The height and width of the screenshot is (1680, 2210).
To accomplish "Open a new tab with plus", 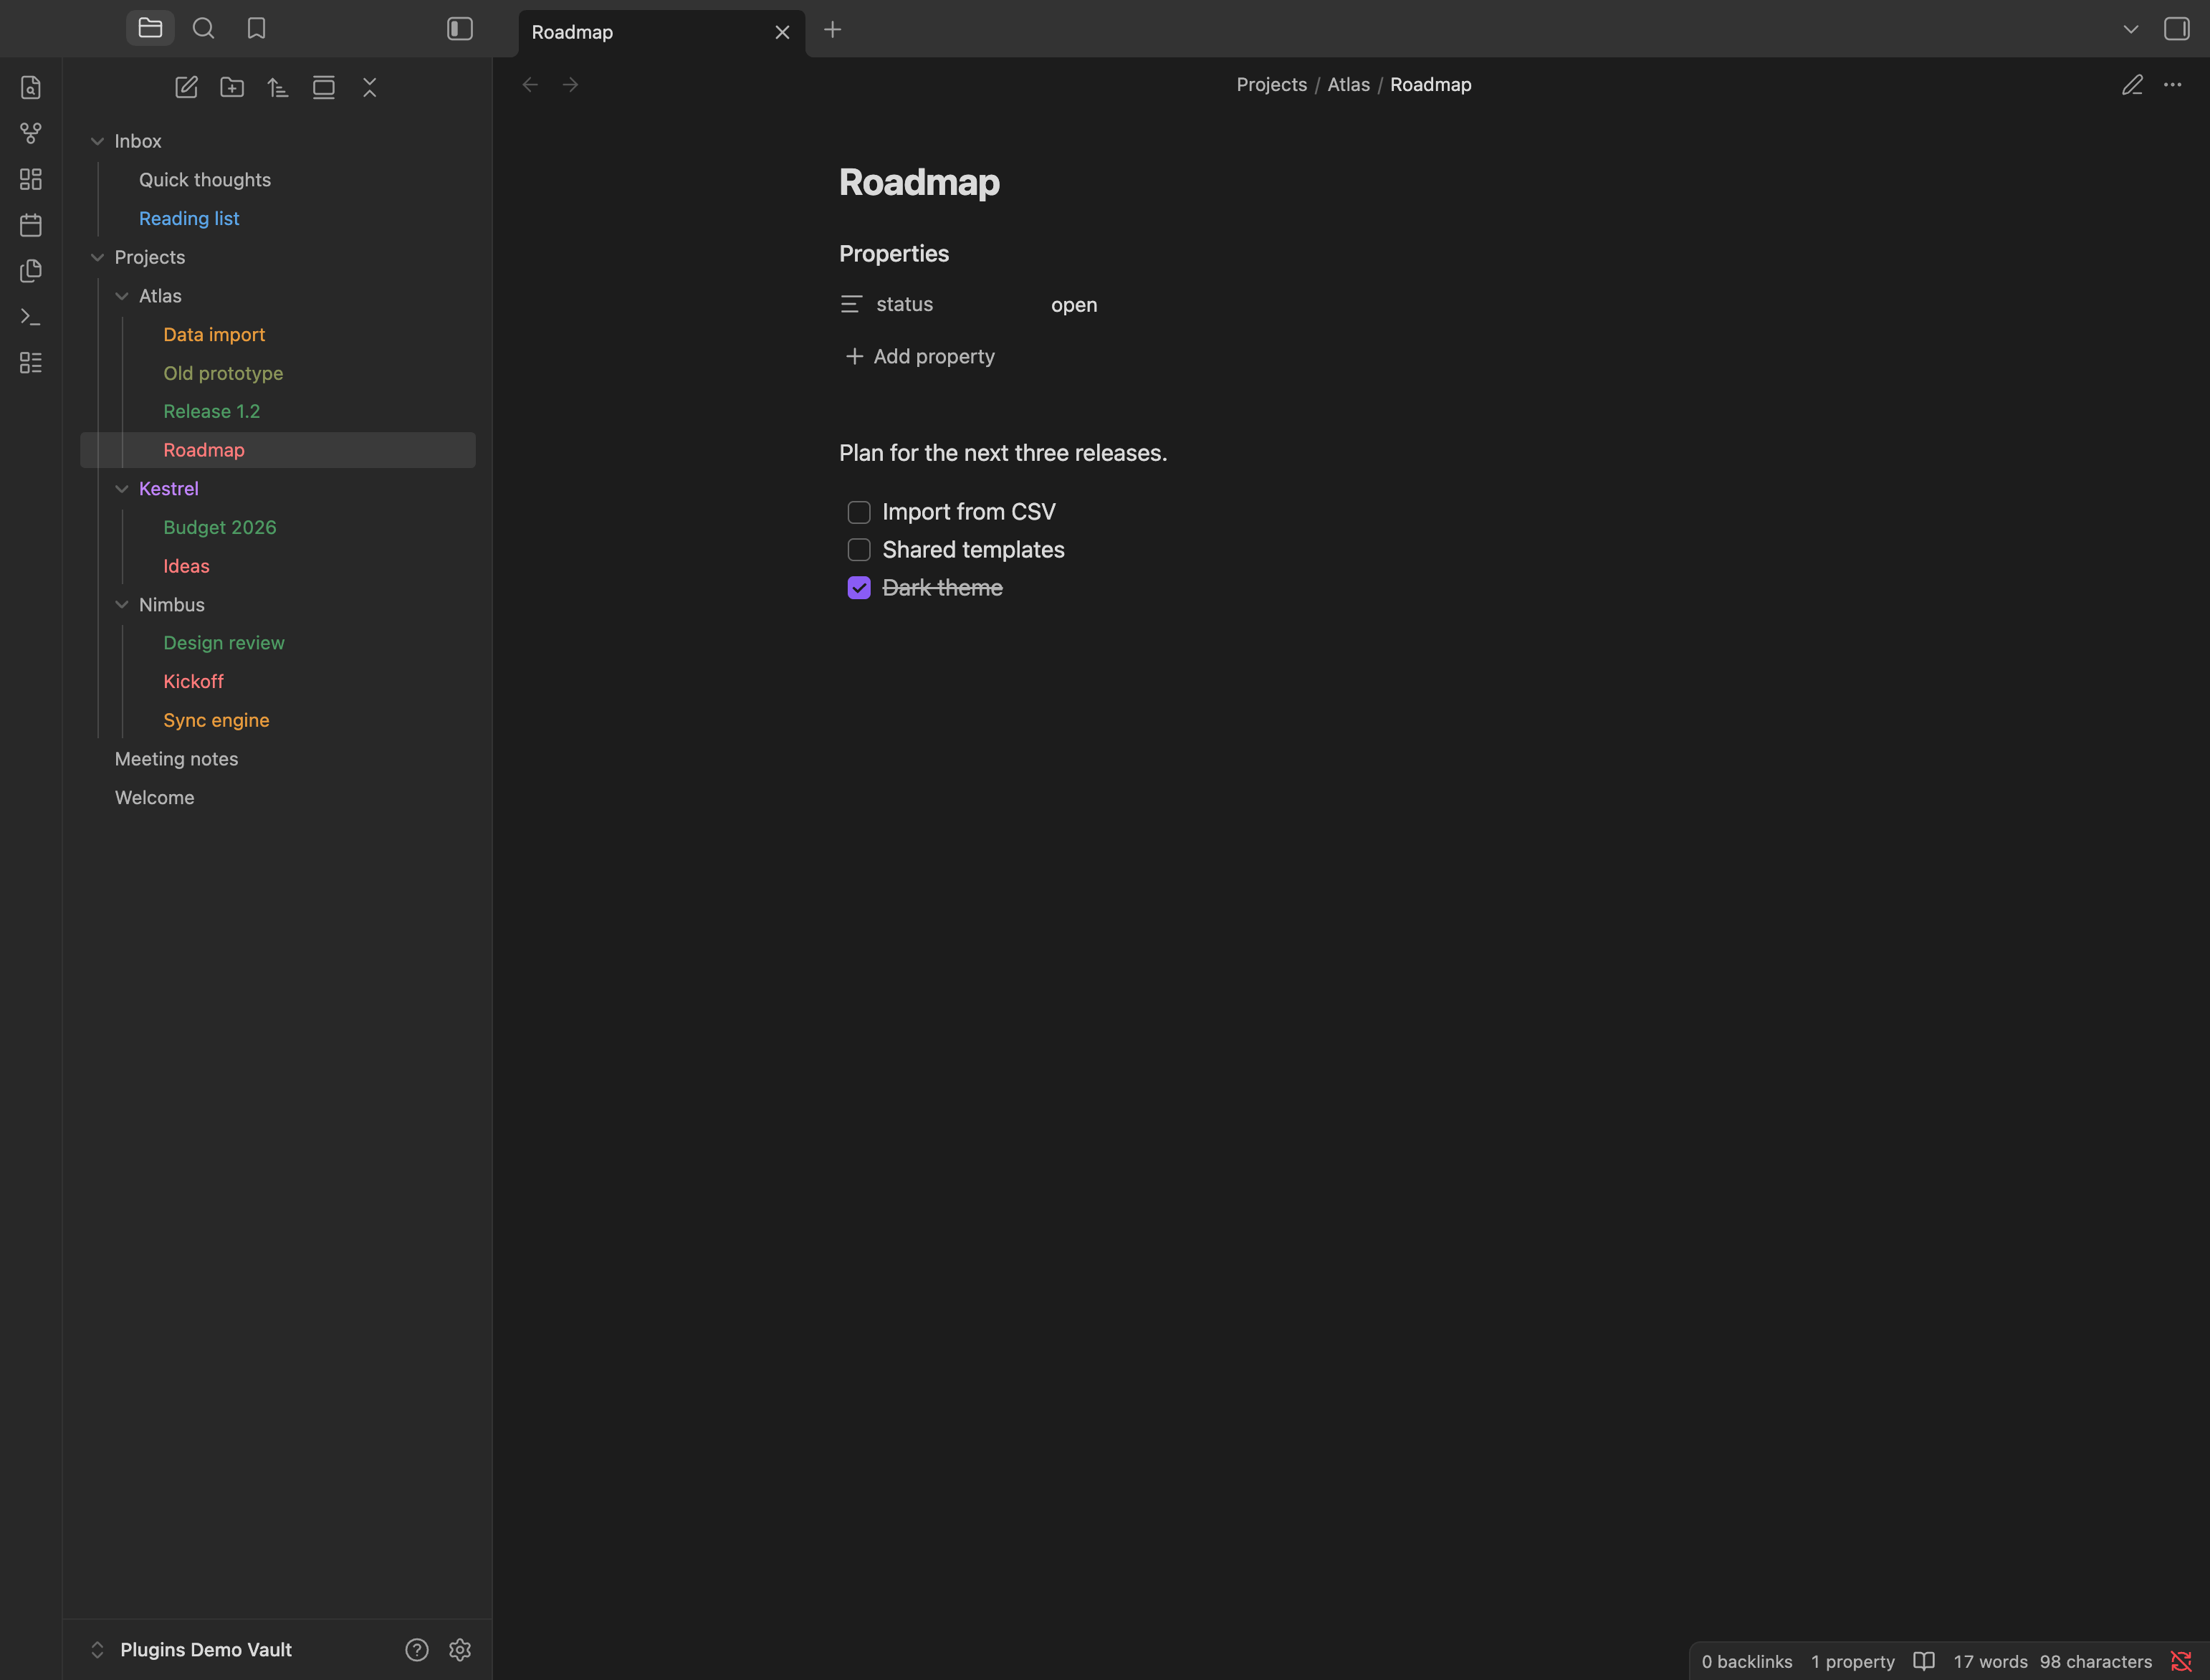I will (x=833, y=30).
